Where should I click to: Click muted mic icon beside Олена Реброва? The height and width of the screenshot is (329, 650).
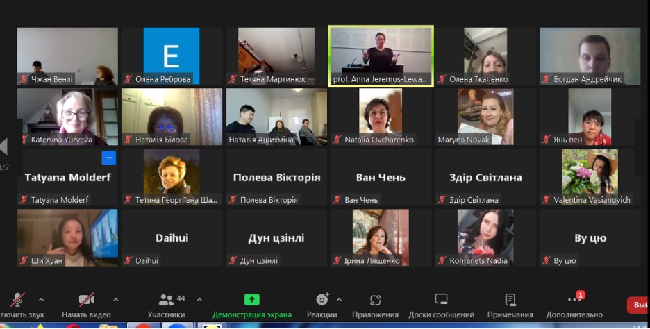[128, 78]
